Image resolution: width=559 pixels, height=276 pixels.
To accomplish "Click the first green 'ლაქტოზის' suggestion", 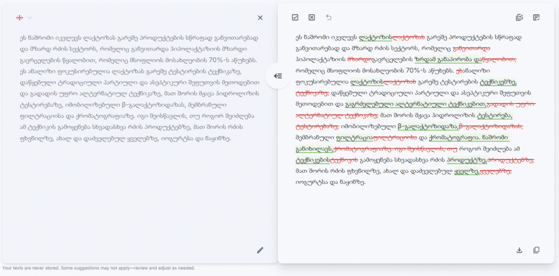I will pyautogui.click(x=376, y=37).
